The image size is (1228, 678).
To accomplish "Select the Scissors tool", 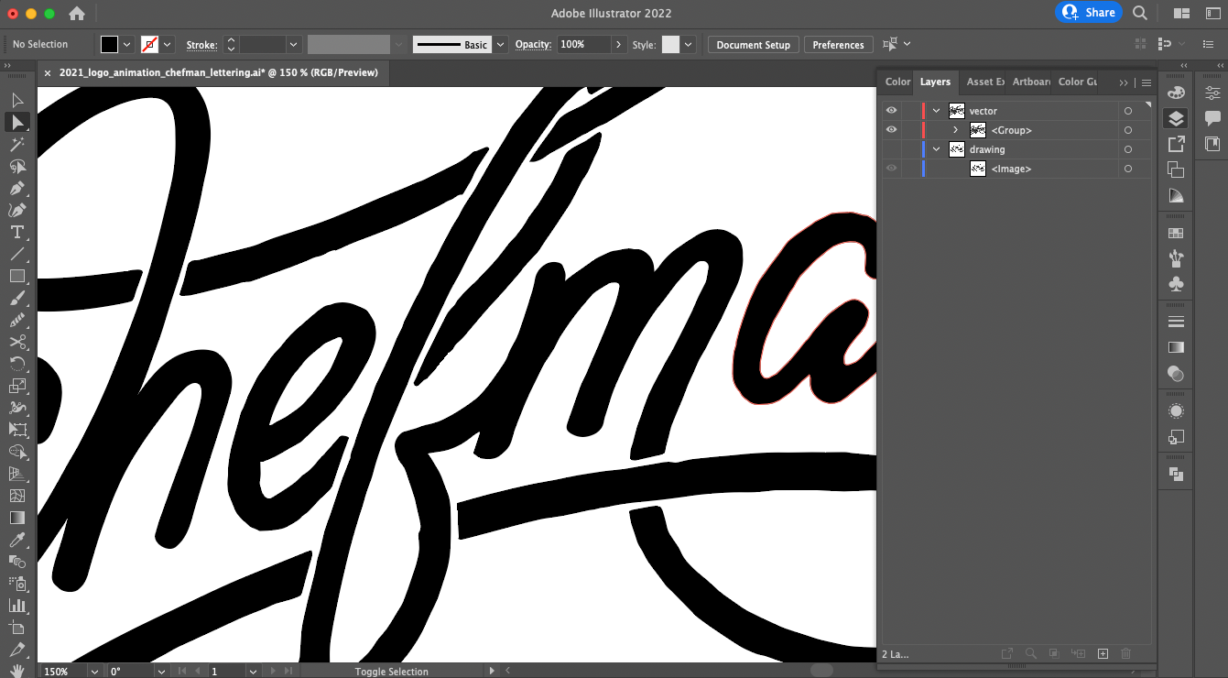I will (x=17, y=342).
